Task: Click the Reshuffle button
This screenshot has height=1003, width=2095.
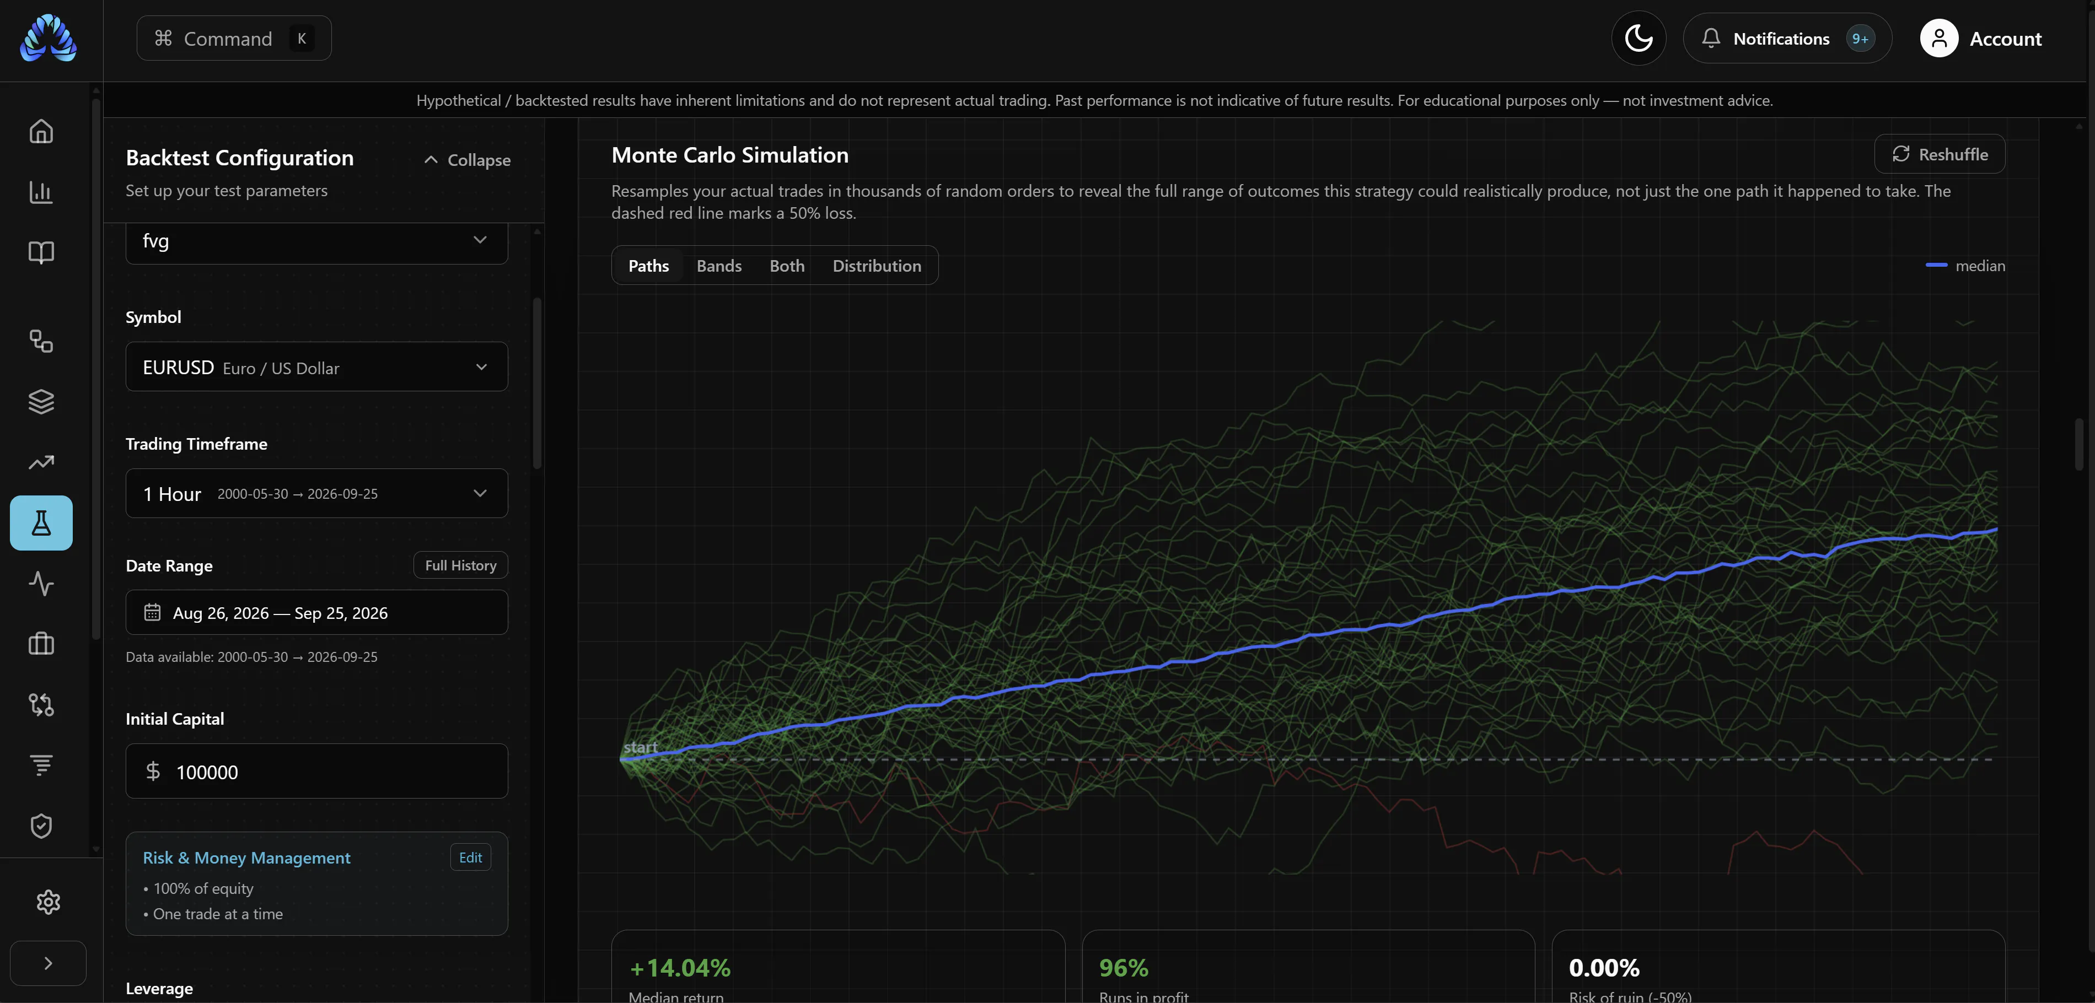Action: pos(1940,154)
